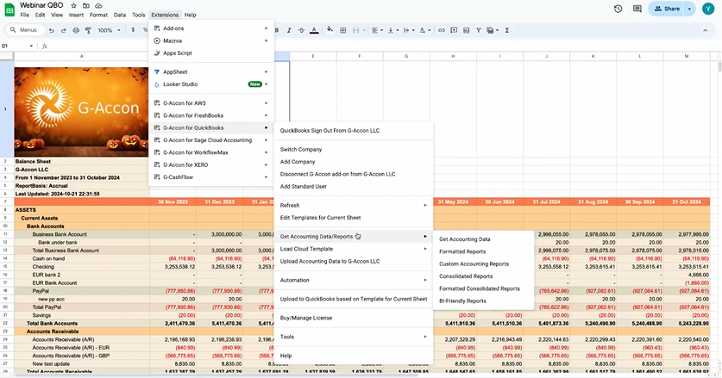Open the Format menu
The height and width of the screenshot is (378, 722).
coord(98,15)
